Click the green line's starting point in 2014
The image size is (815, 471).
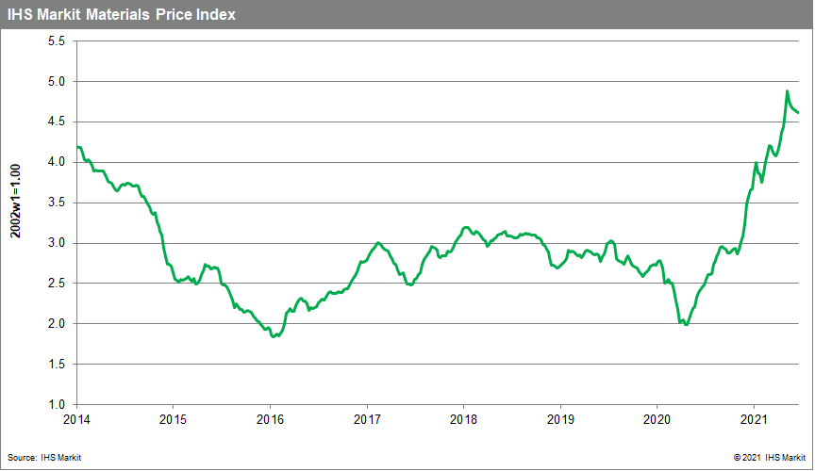point(76,147)
